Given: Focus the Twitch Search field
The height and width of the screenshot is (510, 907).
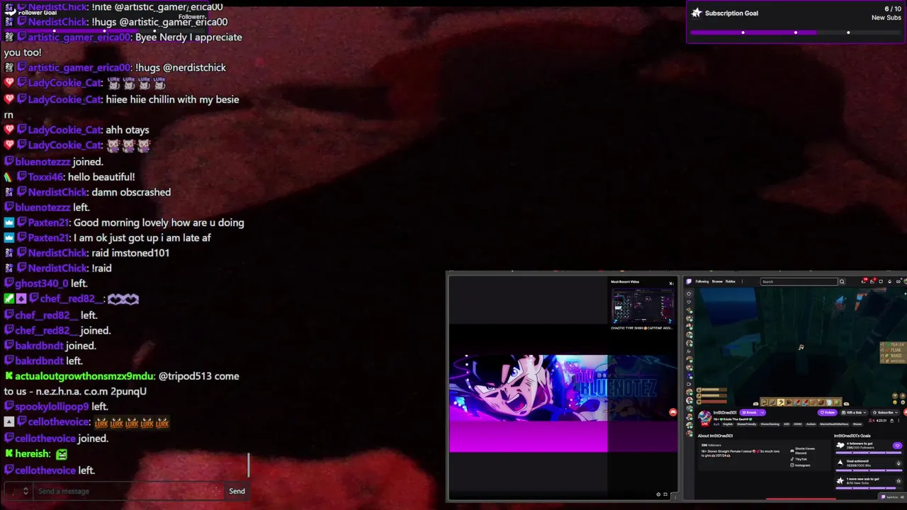Looking at the screenshot, I should (x=799, y=281).
